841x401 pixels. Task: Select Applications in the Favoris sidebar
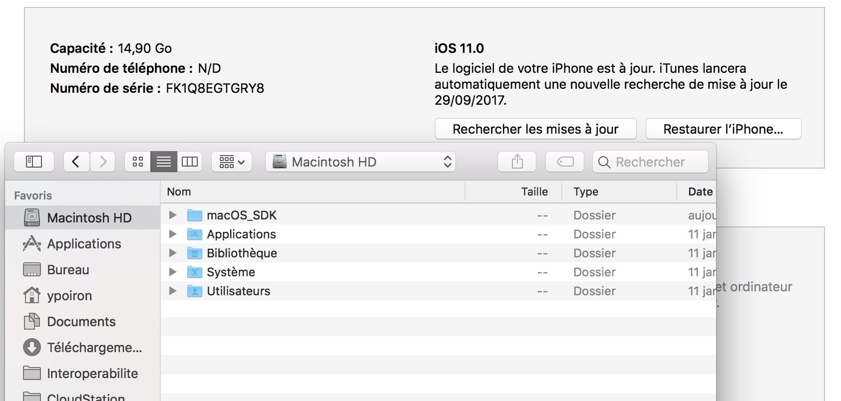[84, 244]
